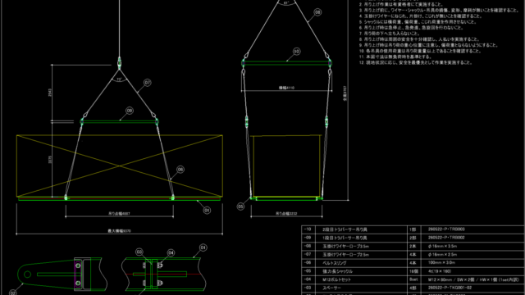Click the 最大横幅 overall width dimension text

(119, 231)
